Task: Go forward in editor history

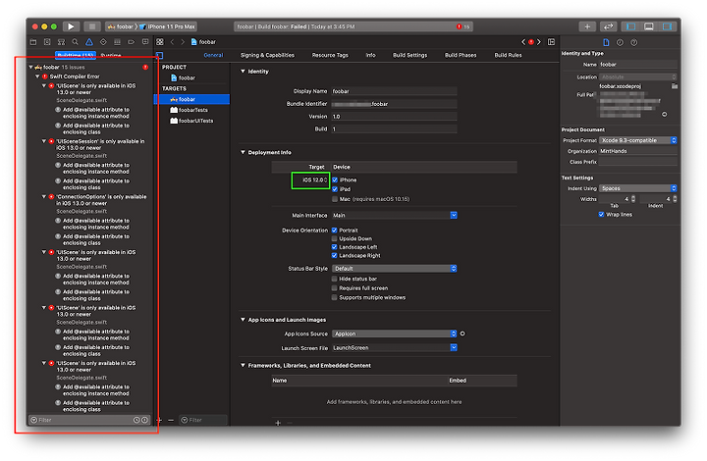Action: (x=183, y=42)
